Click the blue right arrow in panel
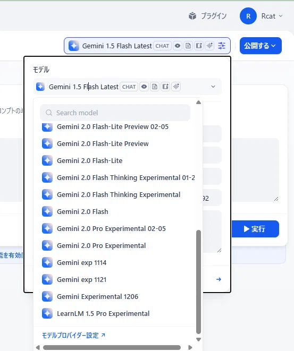This screenshot has height=351, width=294. pos(219,279)
